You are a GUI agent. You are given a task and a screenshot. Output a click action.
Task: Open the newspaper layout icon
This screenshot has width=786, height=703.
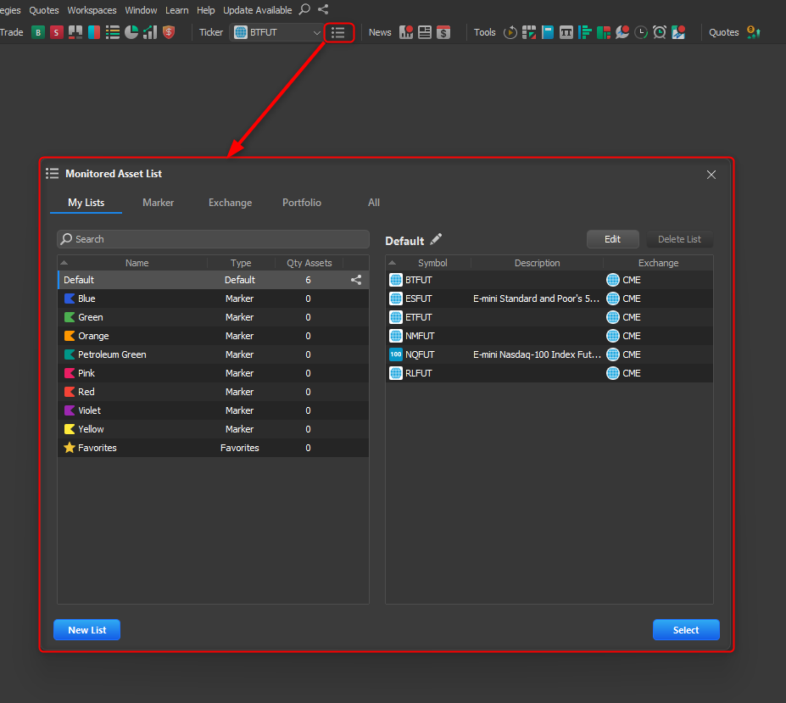(425, 32)
